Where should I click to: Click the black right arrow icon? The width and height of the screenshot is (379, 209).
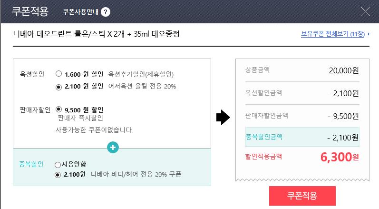coord(223,118)
